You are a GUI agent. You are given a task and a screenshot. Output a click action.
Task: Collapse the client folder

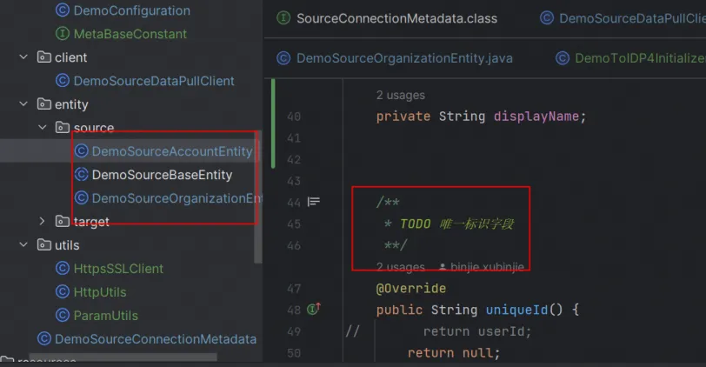point(23,57)
